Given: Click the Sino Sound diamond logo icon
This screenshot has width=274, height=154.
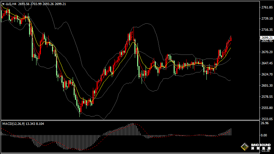Looking at the screenshot, I should [x=245, y=147].
